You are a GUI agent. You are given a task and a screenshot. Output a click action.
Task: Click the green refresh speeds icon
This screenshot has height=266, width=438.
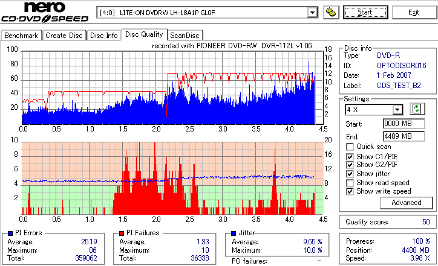[x=417, y=109]
